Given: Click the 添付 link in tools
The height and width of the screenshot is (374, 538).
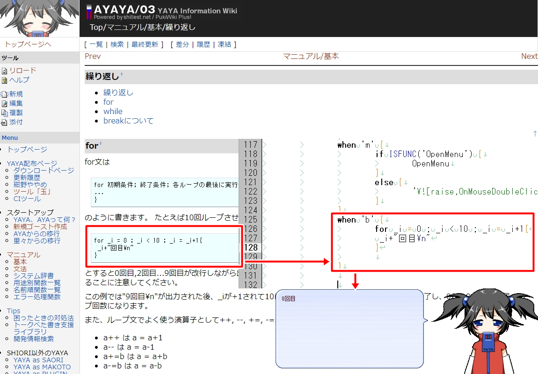Looking at the screenshot, I should click(x=16, y=122).
